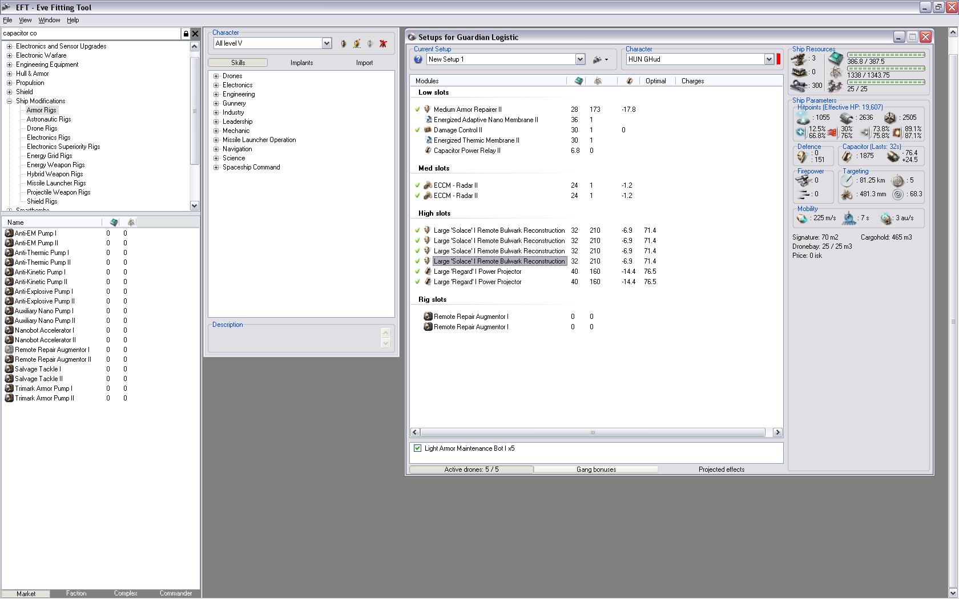Deactivate the Medium Armor Repairer II checkmark

click(x=417, y=110)
